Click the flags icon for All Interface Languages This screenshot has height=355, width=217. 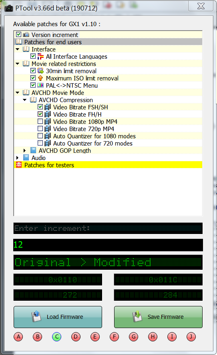40,56
